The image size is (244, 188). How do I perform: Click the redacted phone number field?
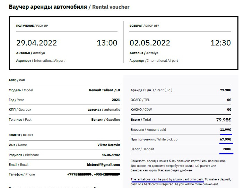[94, 174]
